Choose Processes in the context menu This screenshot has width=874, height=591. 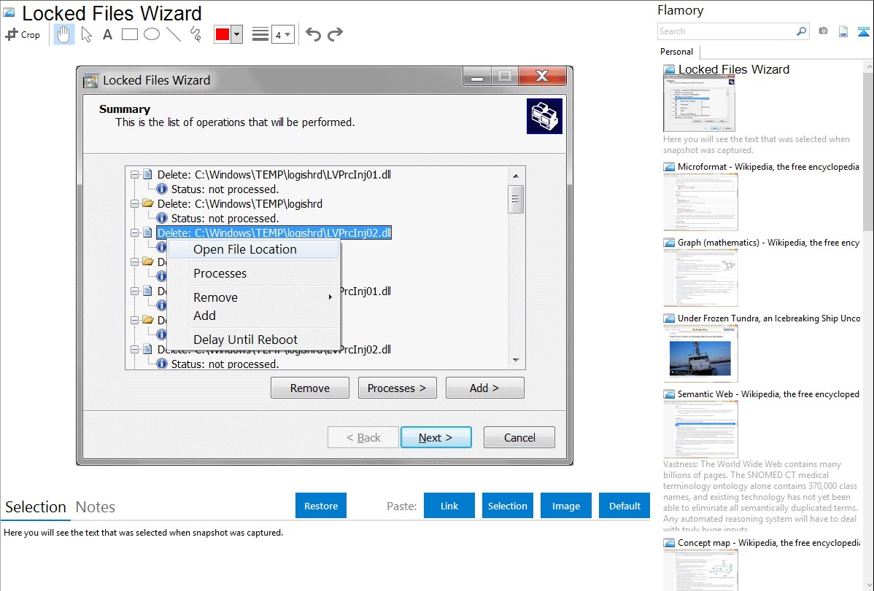[x=254, y=273]
